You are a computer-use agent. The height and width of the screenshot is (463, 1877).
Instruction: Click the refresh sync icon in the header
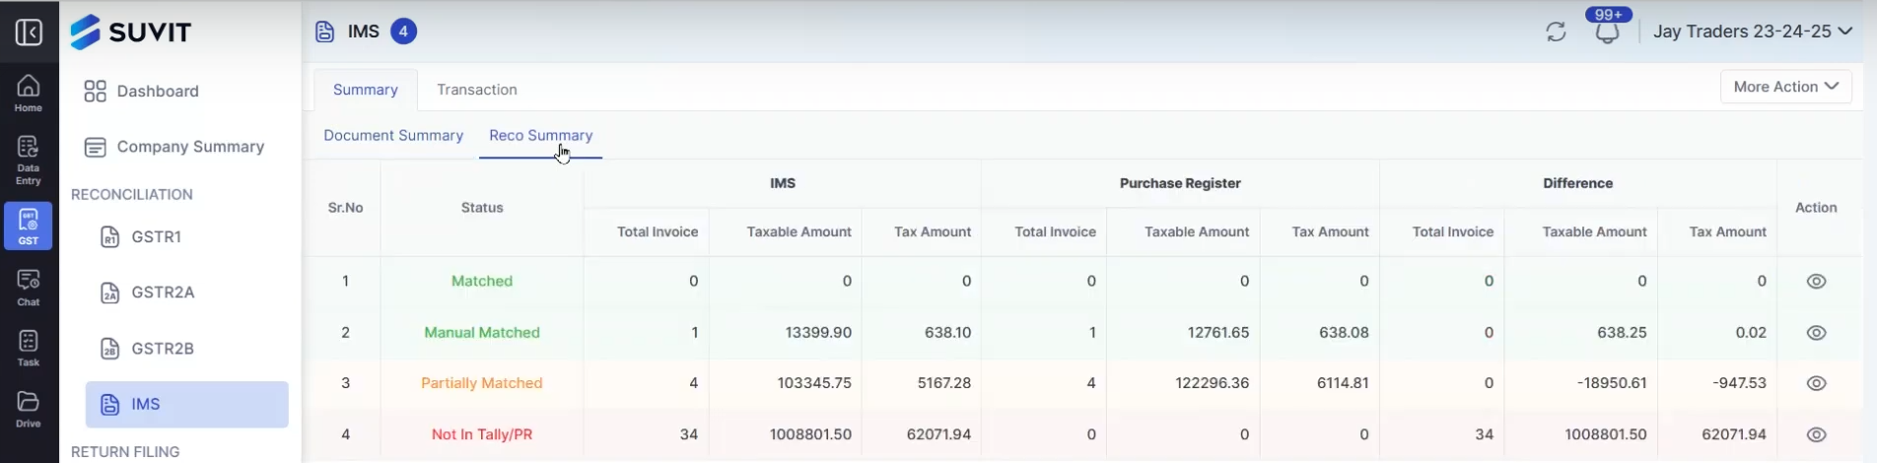pos(1556,33)
